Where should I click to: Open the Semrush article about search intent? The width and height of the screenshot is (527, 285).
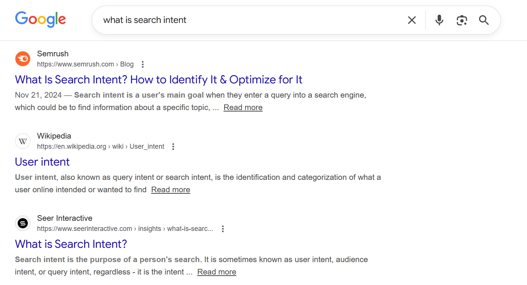pos(159,79)
